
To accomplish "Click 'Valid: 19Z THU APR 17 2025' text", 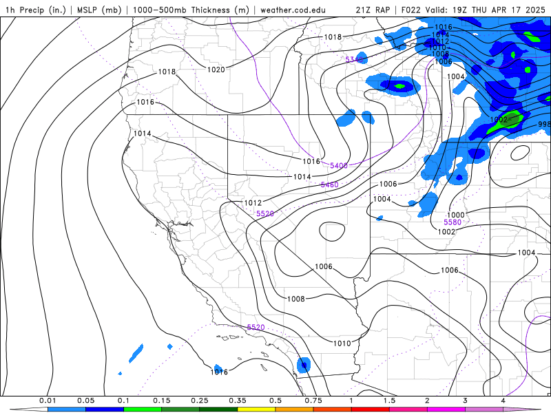I will coord(486,10).
